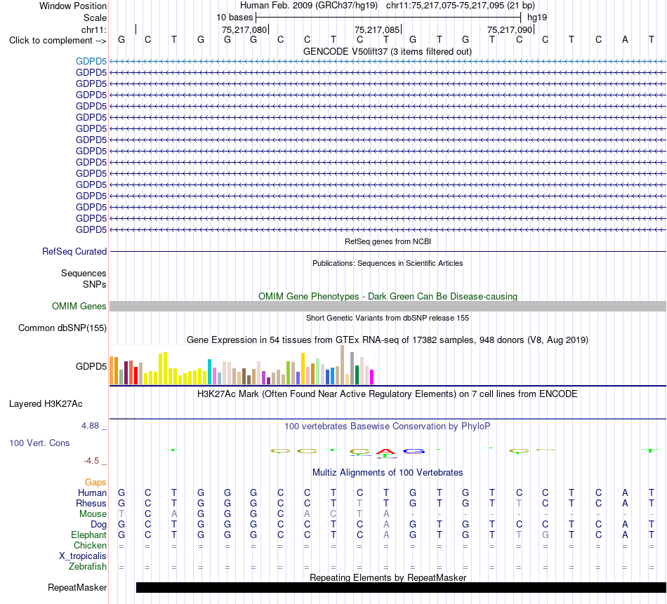Click the Layered H3K27Ac label
Screen dimensions: 667x604
46,403
